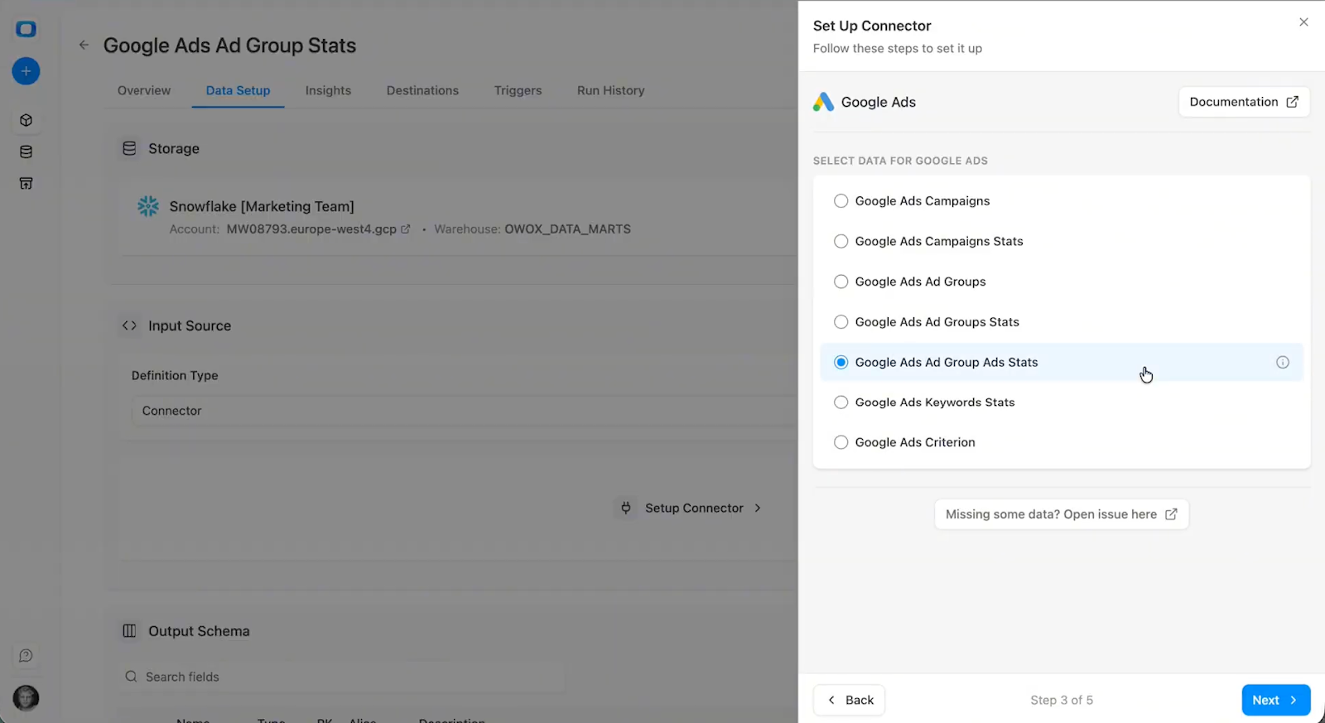Click the Google Ads Ad Group Stats title
1325x723 pixels.
(229, 46)
